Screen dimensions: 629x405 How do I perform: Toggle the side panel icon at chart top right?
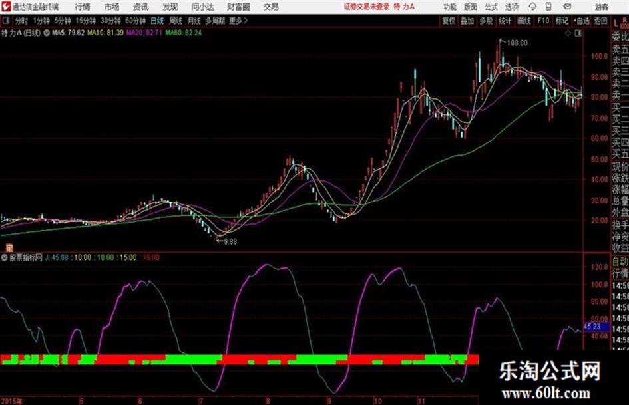(x=578, y=33)
